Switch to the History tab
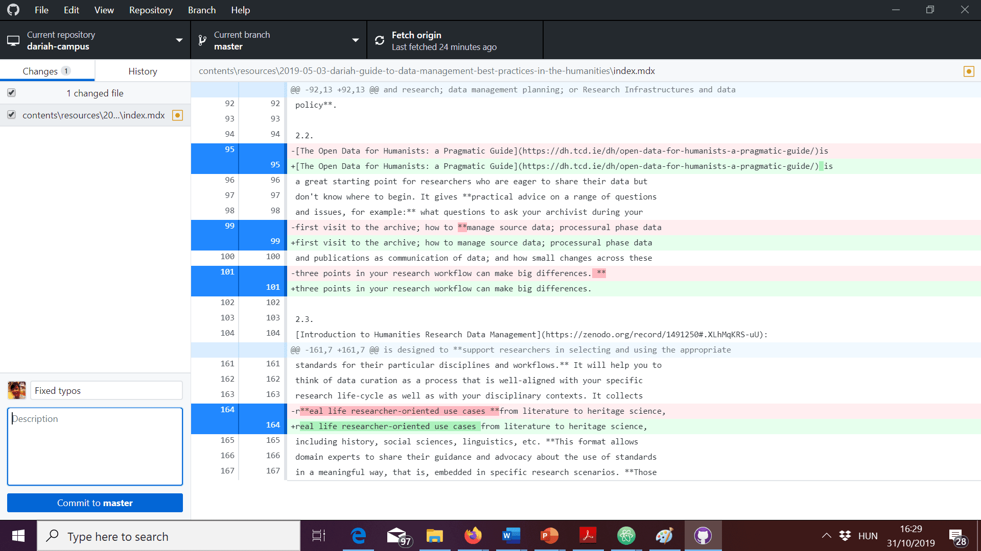Image resolution: width=981 pixels, height=551 pixels. click(143, 71)
